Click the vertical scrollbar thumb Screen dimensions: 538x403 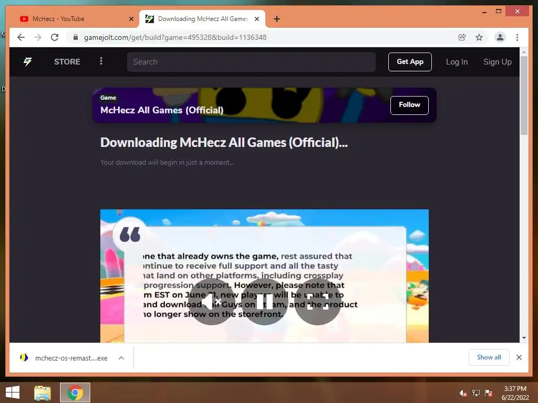[524, 96]
